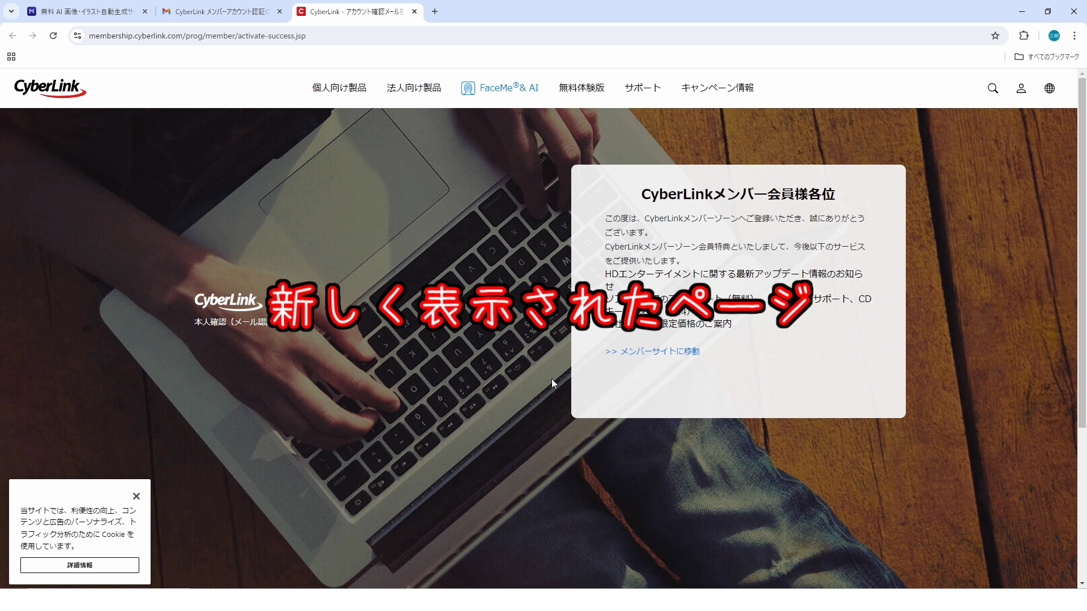Click the address bar URL field
Viewport: 1087px width, 611px height.
tap(532, 36)
